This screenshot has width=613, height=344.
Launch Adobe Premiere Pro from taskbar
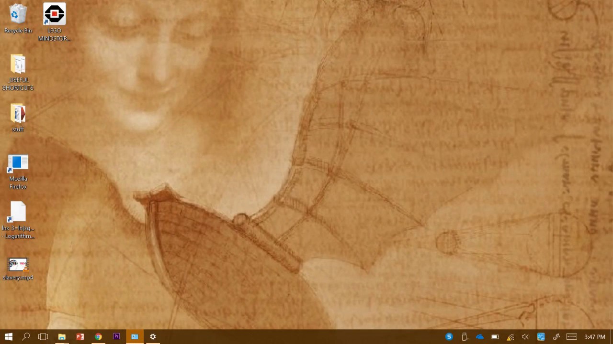(116, 337)
